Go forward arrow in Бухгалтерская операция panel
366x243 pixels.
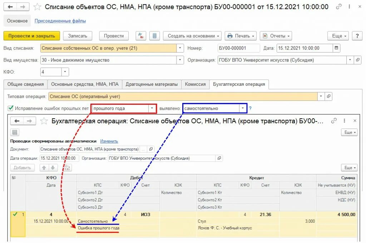pyautogui.click(x=29, y=121)
